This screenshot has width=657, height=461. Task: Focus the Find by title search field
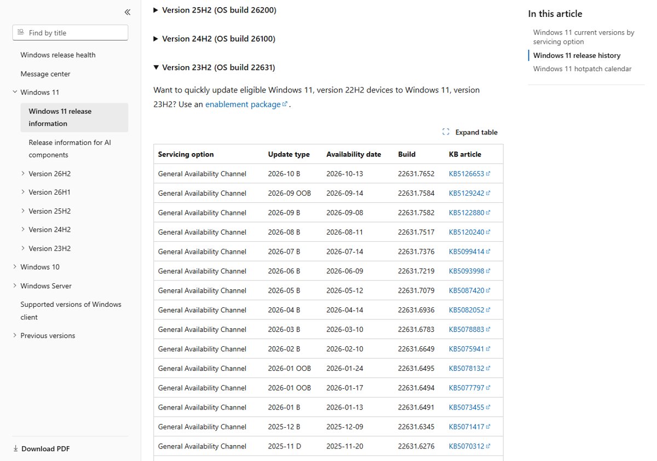[x=70, y=33]
